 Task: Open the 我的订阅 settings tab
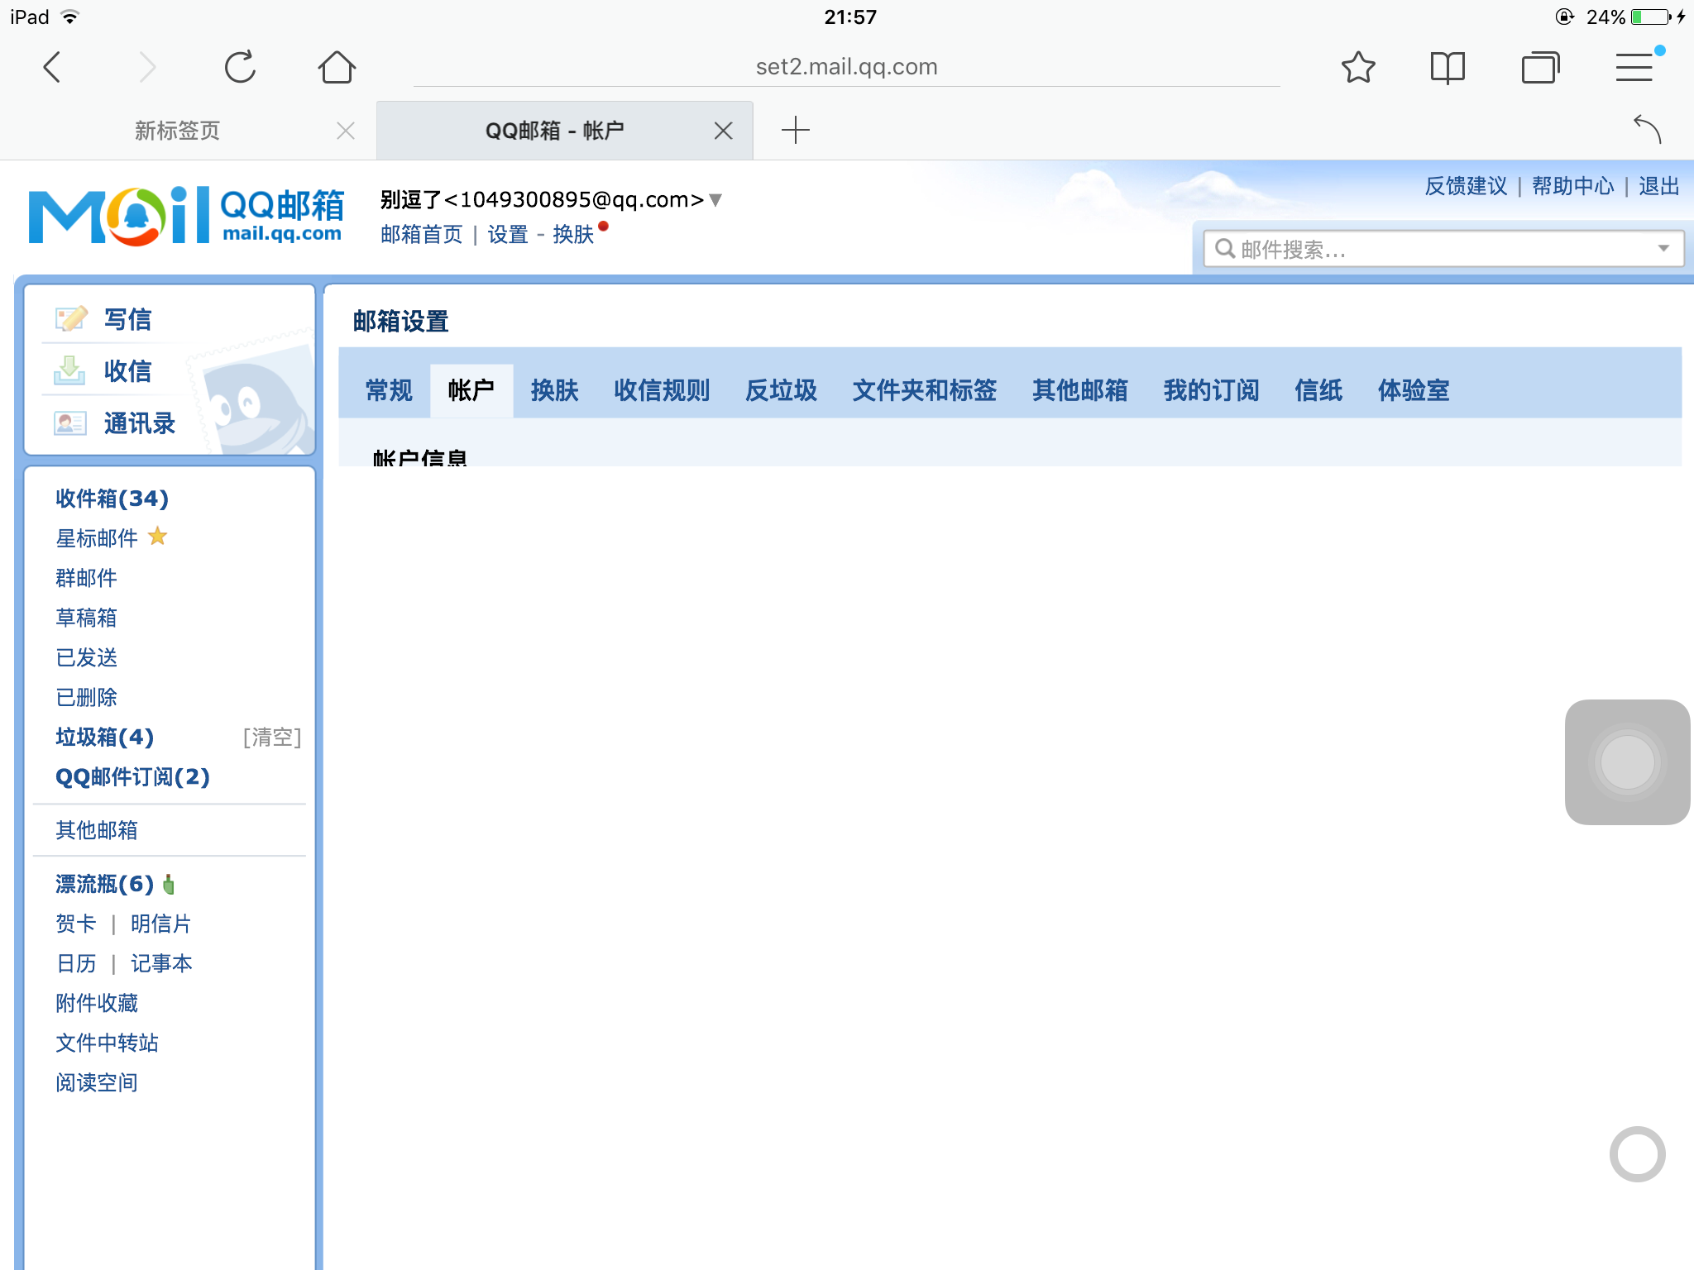(1211, 390)
